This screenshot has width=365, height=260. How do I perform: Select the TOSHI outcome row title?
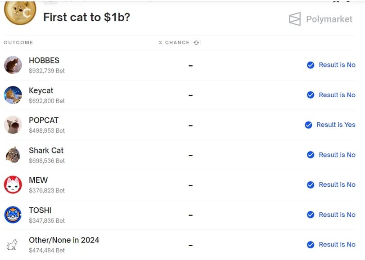pyautogui.click(x=40, y=210)
